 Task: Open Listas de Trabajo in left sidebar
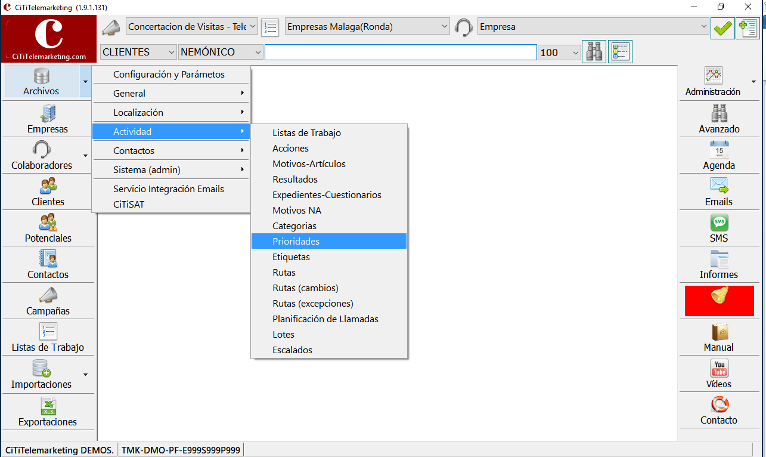[x=48, y=338]
